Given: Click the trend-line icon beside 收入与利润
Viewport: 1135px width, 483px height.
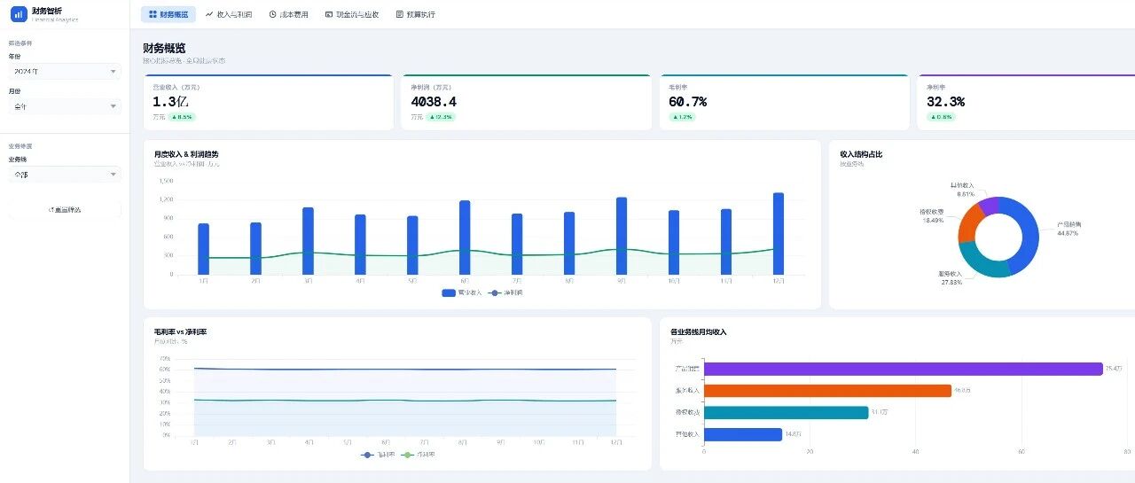Looking at the screenshot, I should pos(209,14).
